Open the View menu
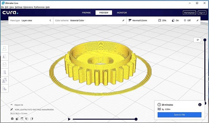The height and width of the screenshot is (123, 209). (x=11, y=7)
